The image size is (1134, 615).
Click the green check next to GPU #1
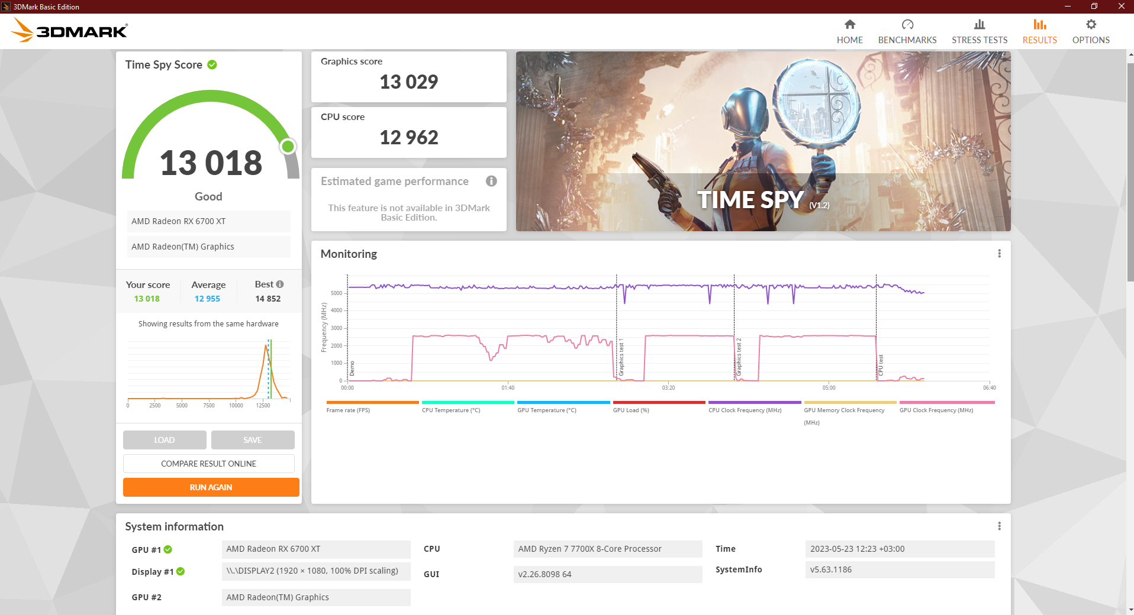click(168, 549)
